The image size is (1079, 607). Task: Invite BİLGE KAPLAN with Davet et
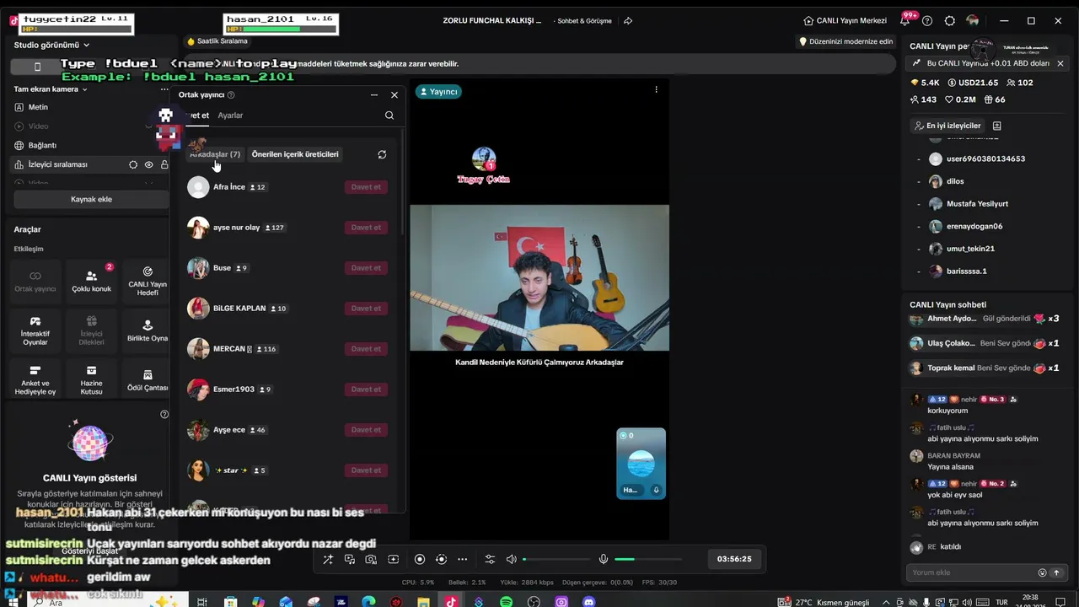366,309
